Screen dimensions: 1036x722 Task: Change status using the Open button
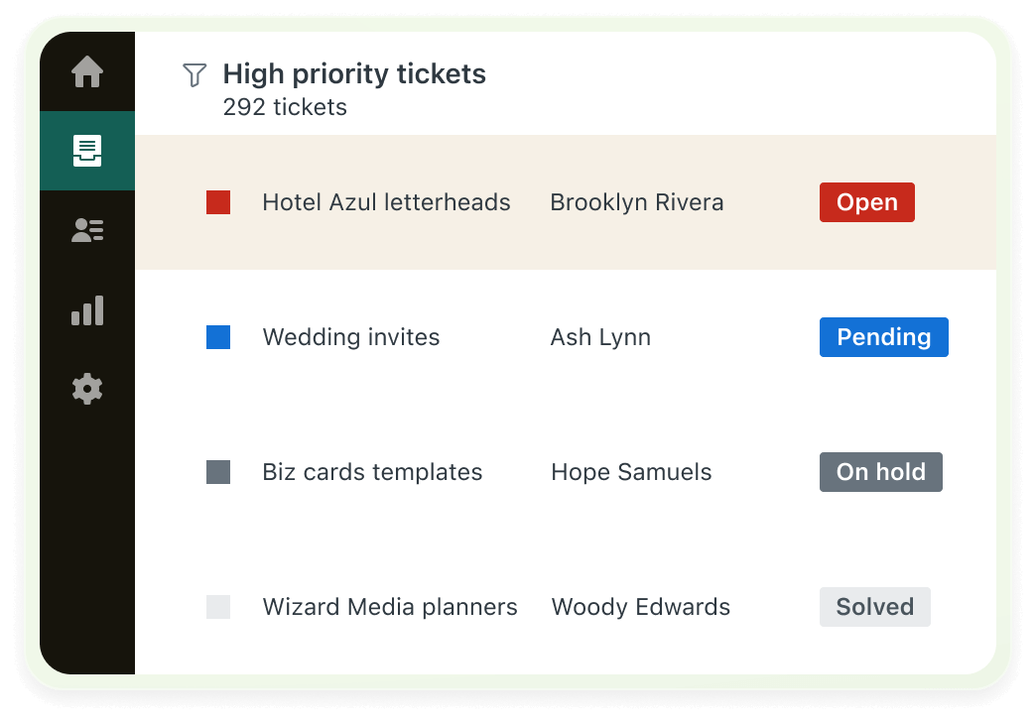[x=866, y=202]
